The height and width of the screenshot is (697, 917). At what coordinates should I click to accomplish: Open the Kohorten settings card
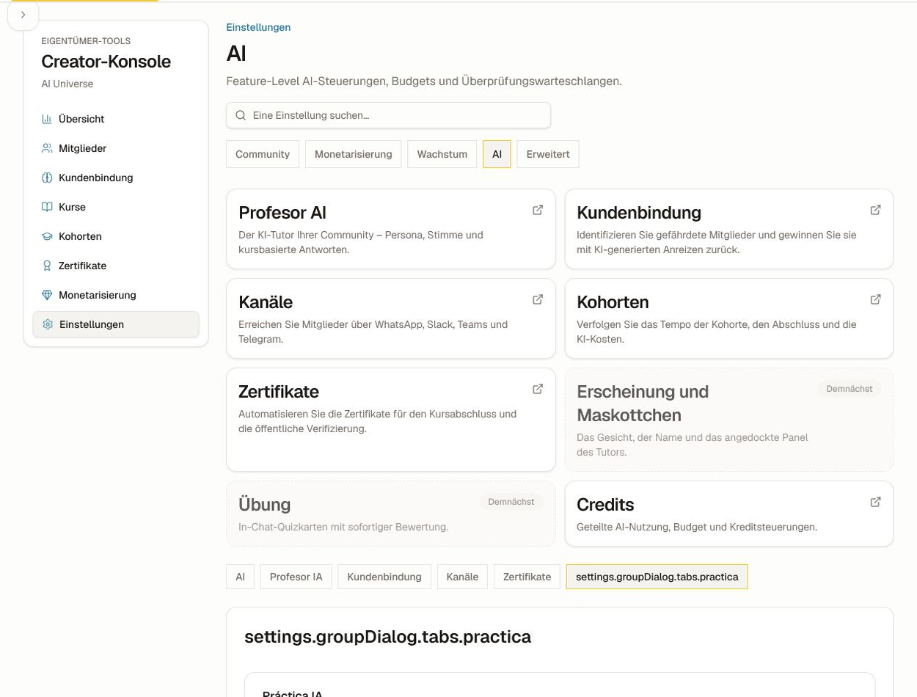click(x=729, y=318)
